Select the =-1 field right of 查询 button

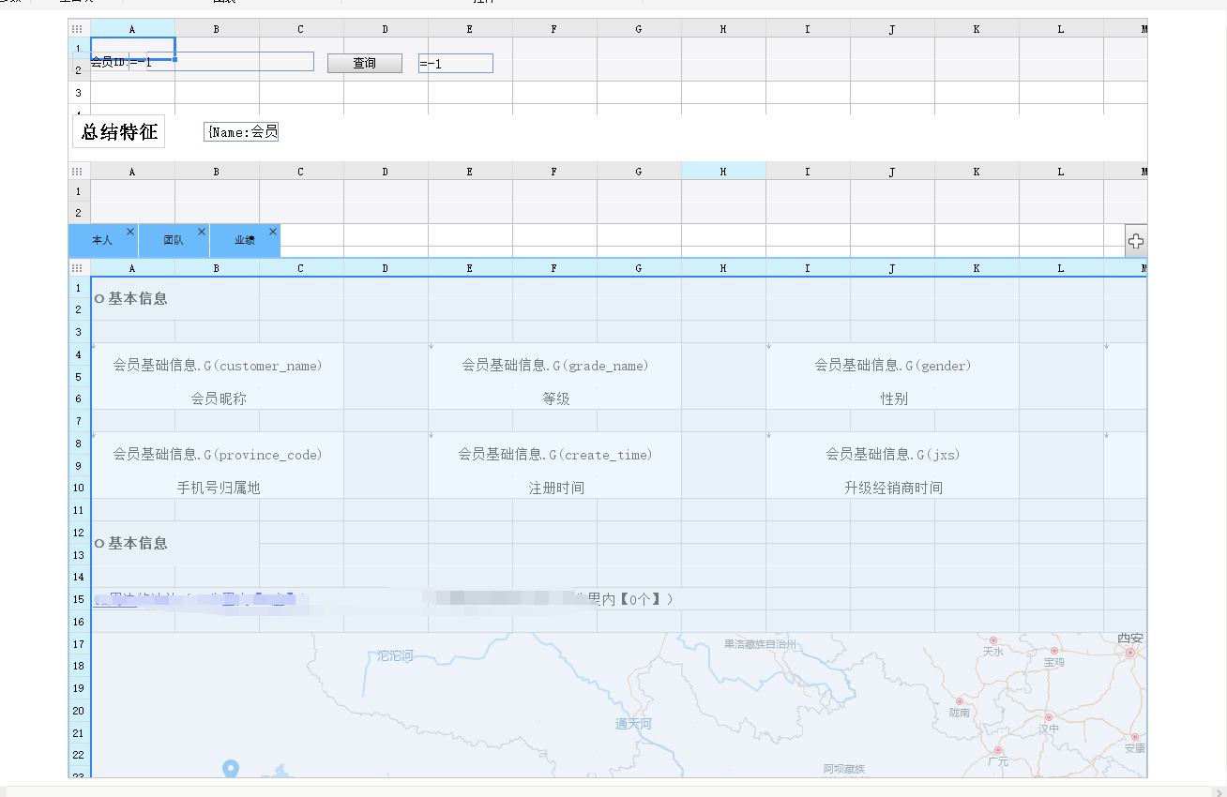456,64
